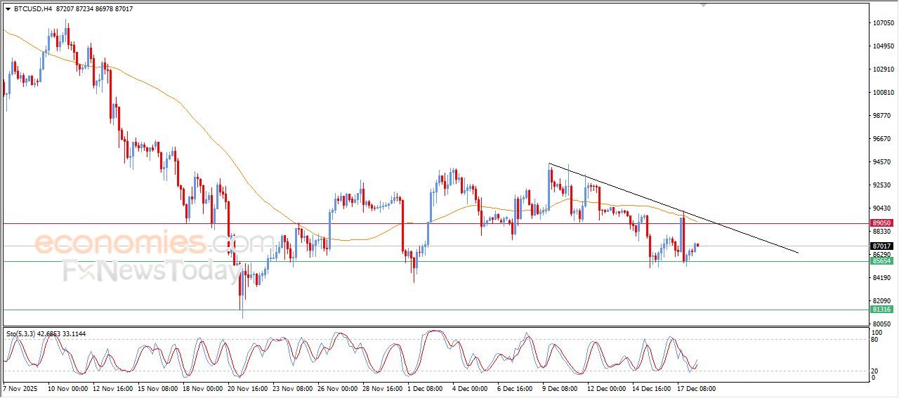Click the 17 Dec 08:00 time label
899x398 pixels.
(x=695, y=388)
